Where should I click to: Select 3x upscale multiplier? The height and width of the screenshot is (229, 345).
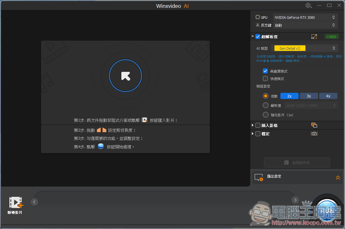(x=309, y=96)
